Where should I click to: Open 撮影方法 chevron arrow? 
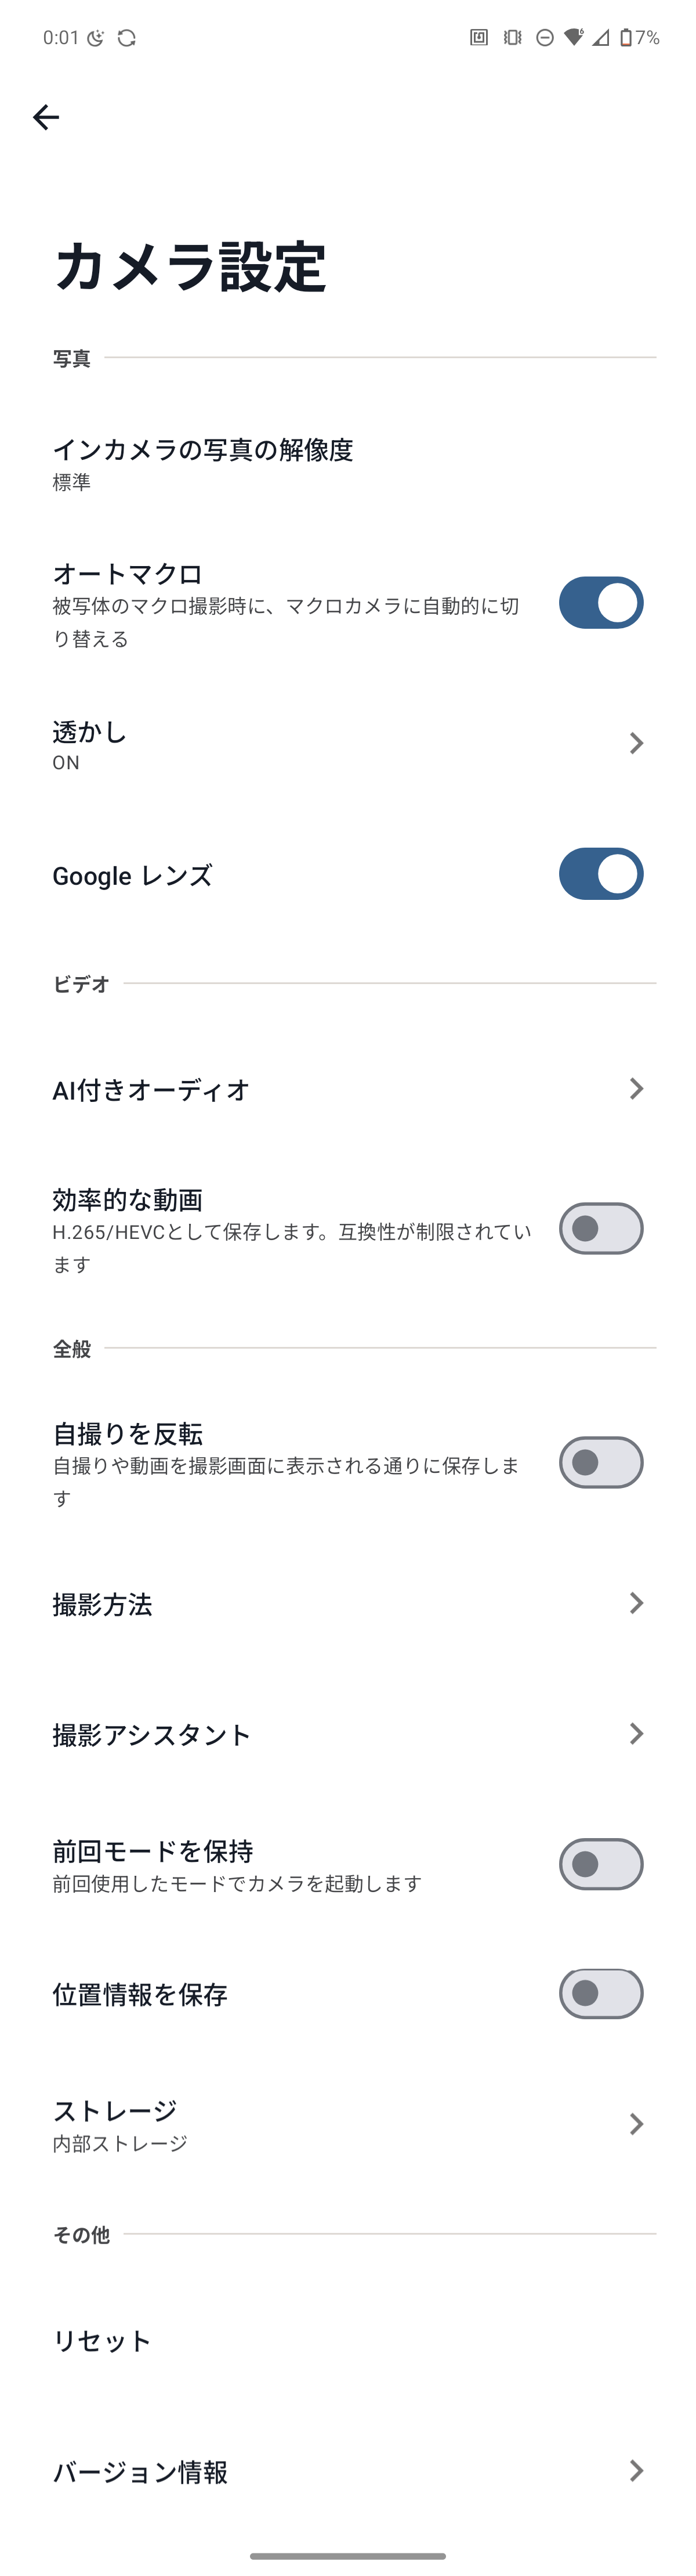coord(636,1603)
